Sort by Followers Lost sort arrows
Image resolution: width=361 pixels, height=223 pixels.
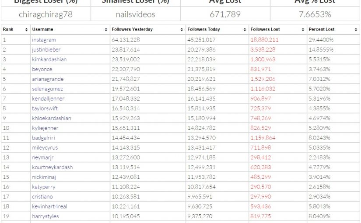click(303, 29)
